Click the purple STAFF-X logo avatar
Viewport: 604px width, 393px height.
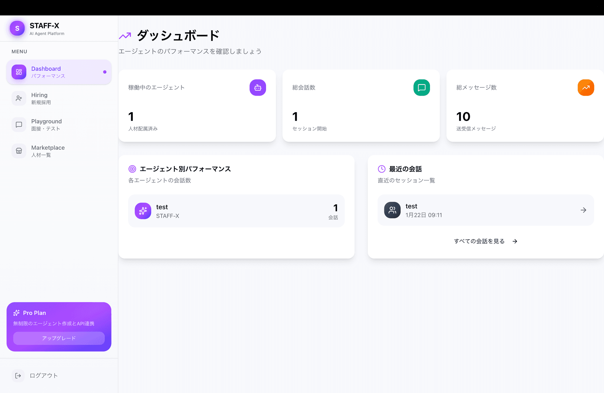point(17,29)
